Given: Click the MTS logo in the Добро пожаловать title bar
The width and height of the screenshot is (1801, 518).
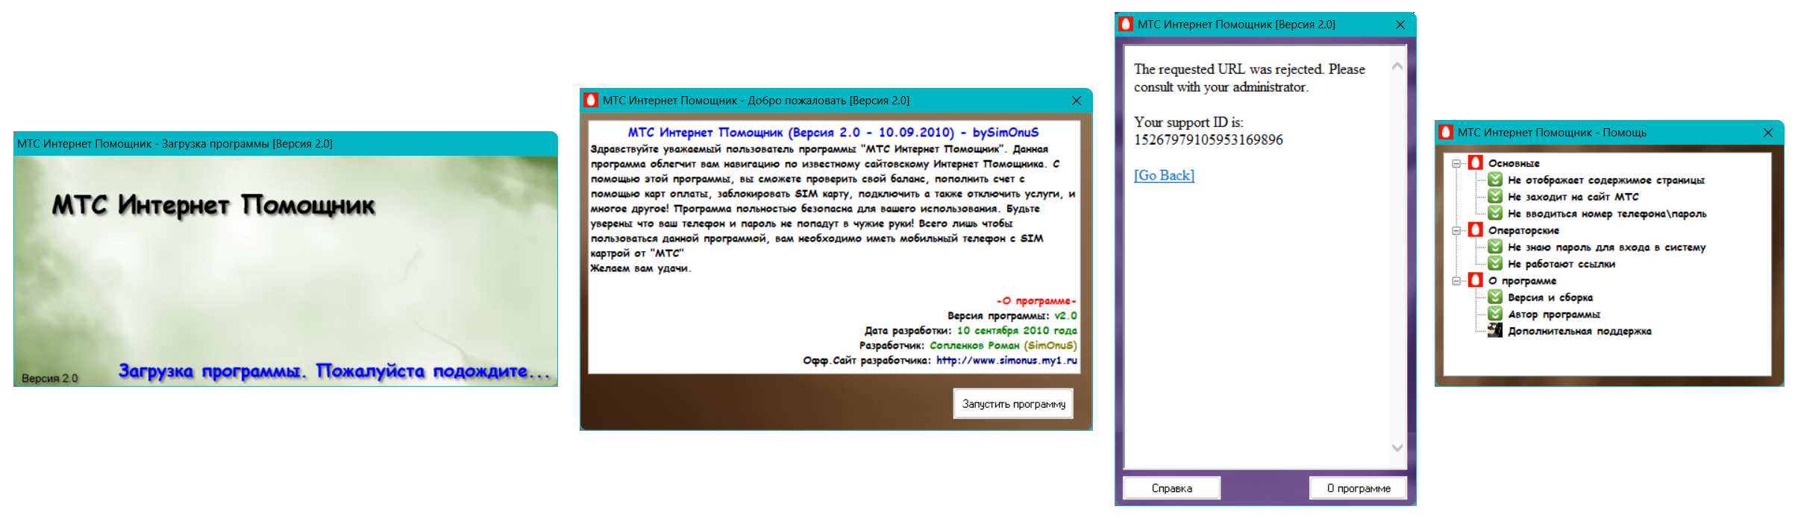Looking at the screenshot, I should [x=591, y=101].
